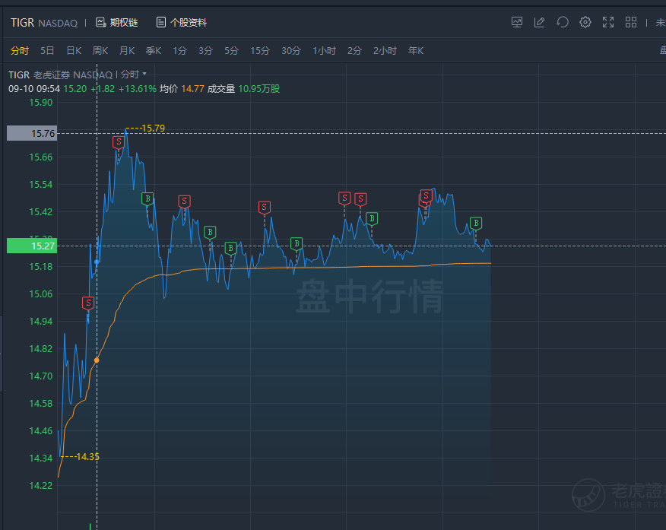Switch to the 5日 tab
The height and width of the screenshot is (530, 666).
[x=47, y=50]
